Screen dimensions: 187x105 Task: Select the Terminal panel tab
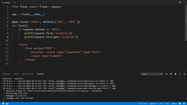40,74
